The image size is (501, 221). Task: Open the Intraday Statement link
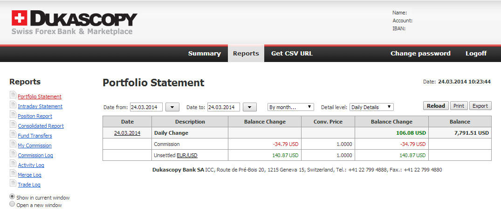pyautogui.click(x=40, y=106)
